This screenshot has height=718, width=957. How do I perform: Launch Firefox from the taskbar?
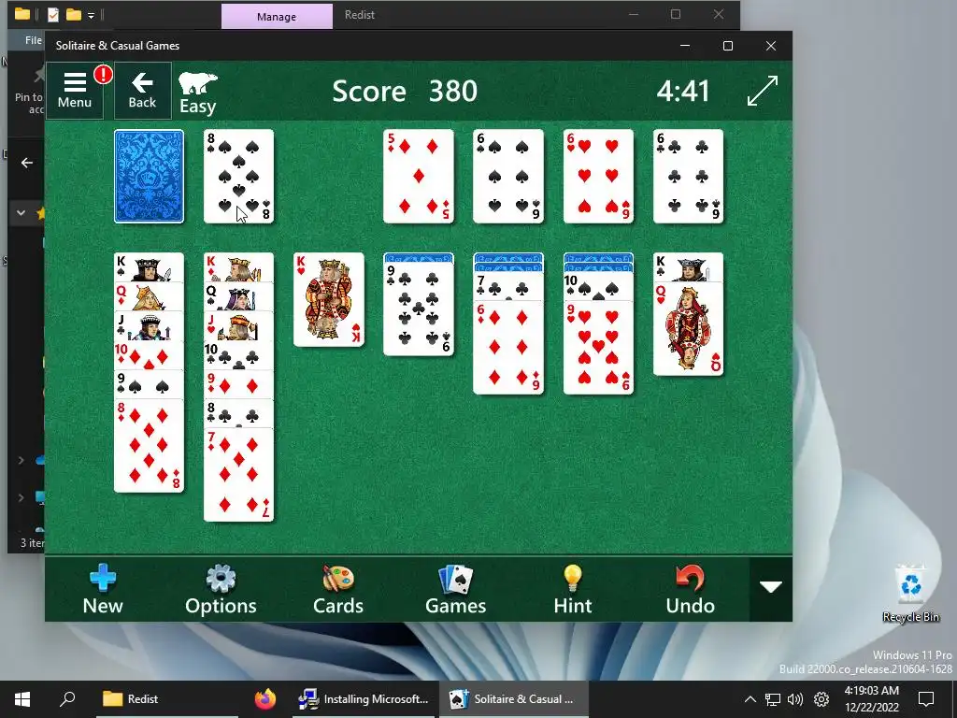[265, 699]
